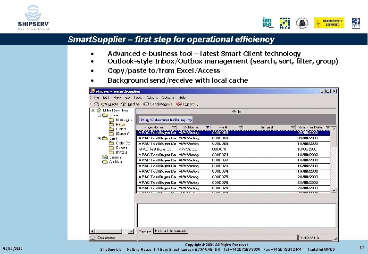The image size is (368, 254).
Task: Select the row with Ref No 0000075
Action: click(233, 177)
